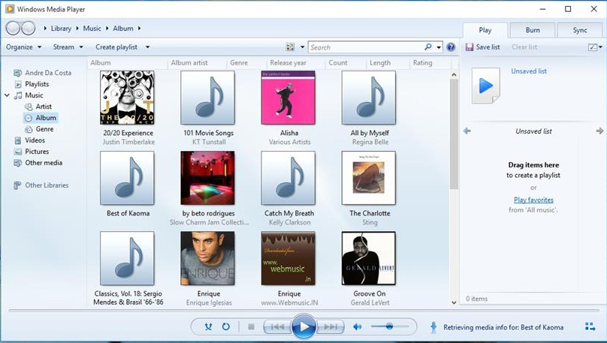Go to next list arrow
Screen dimensions: 607x343
pyautogui.click(x=599, y=131)
